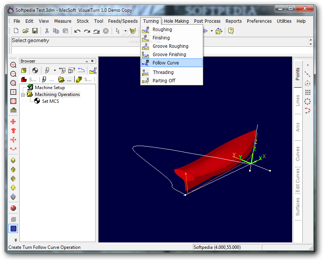The height and width of the screenshot is (261, 324).
Task: Click the clearance plane icon in Browser
Action: (x=72, y=71)
